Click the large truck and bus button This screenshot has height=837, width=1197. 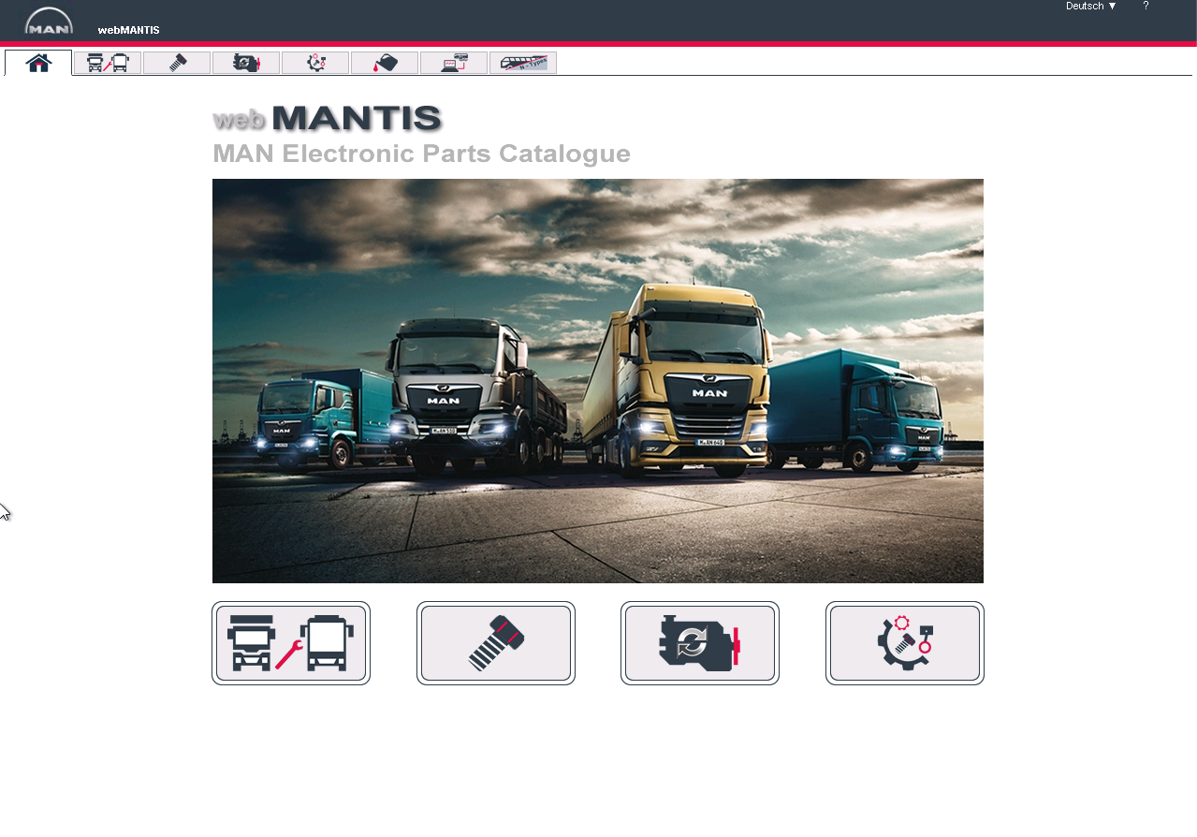pyautogui.click(x=291, y=643)
